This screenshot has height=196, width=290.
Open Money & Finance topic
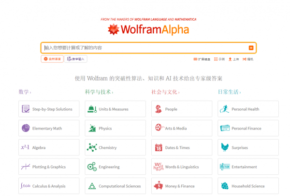[182, 186]
